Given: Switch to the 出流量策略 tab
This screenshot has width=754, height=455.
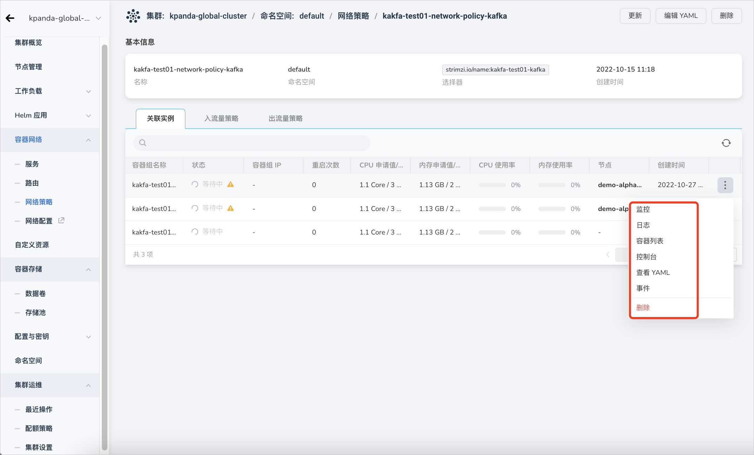Looking at the screenshot, I should pyautogui.click(x=286, y=119).
